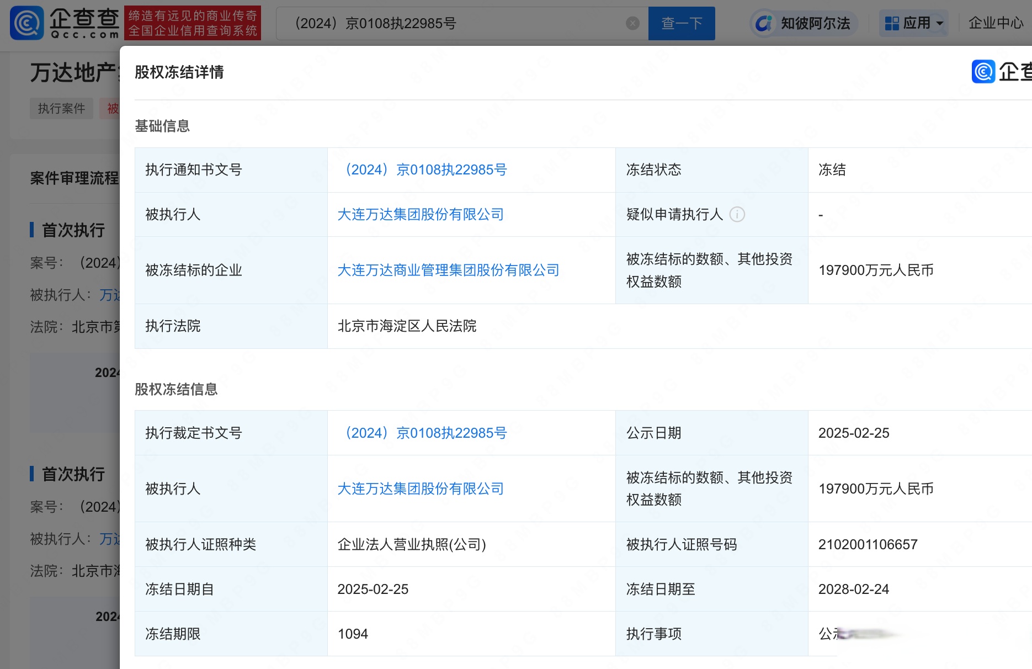The width and height of the screenshot is (1032, 669).
Task: Click 万达地产 company title in background page
Action: click(x=75, y=72)
